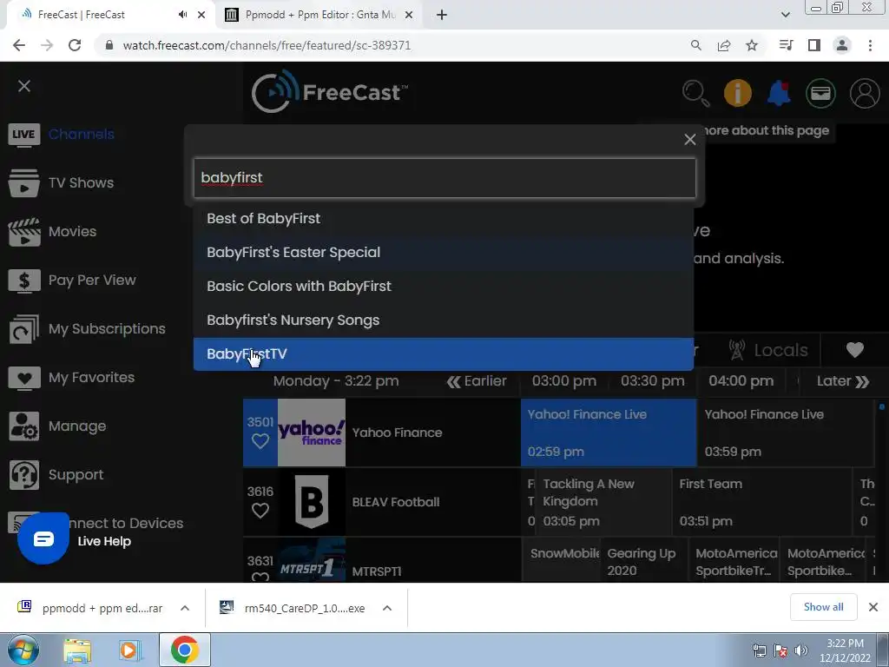Click the babyfirst search input field
The image size is (889, 667).
444,178
